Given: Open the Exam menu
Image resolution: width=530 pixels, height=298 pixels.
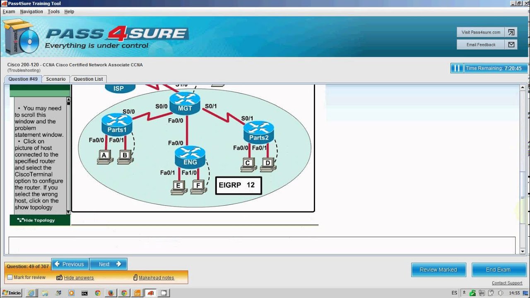Looking at the screenshot, I should pyautogui.click(x=9, y=12).
